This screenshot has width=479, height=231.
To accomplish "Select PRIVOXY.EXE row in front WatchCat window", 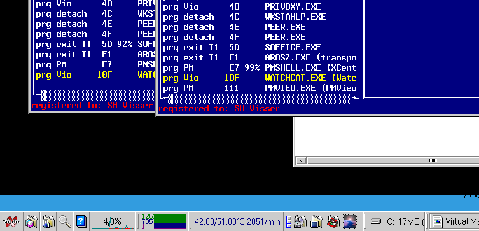I will pos(260,6).
